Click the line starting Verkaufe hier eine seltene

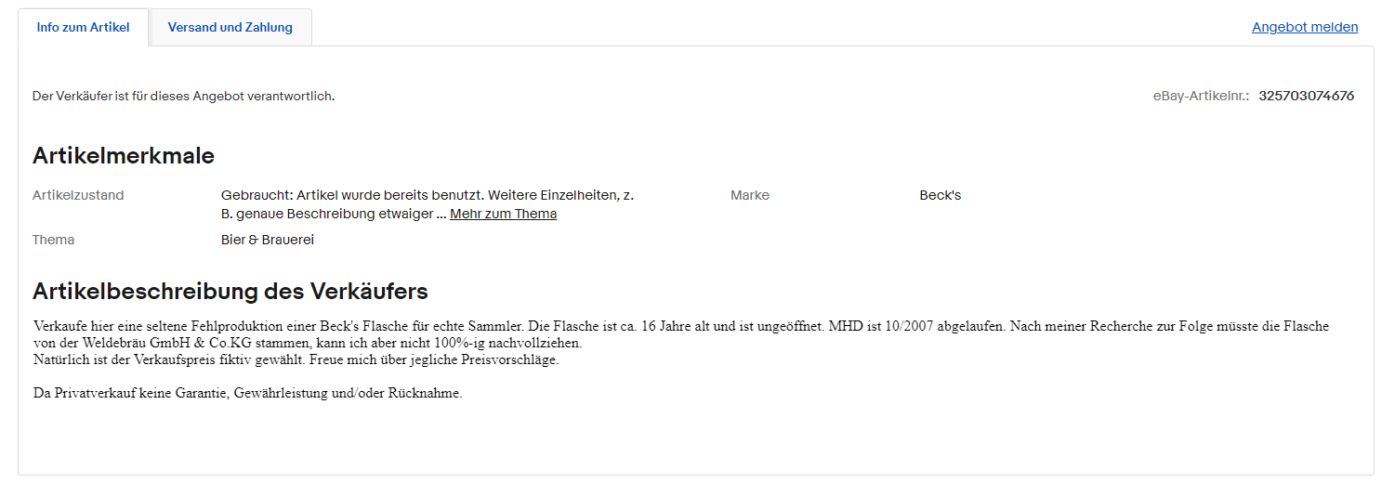(x=279, y=326)
